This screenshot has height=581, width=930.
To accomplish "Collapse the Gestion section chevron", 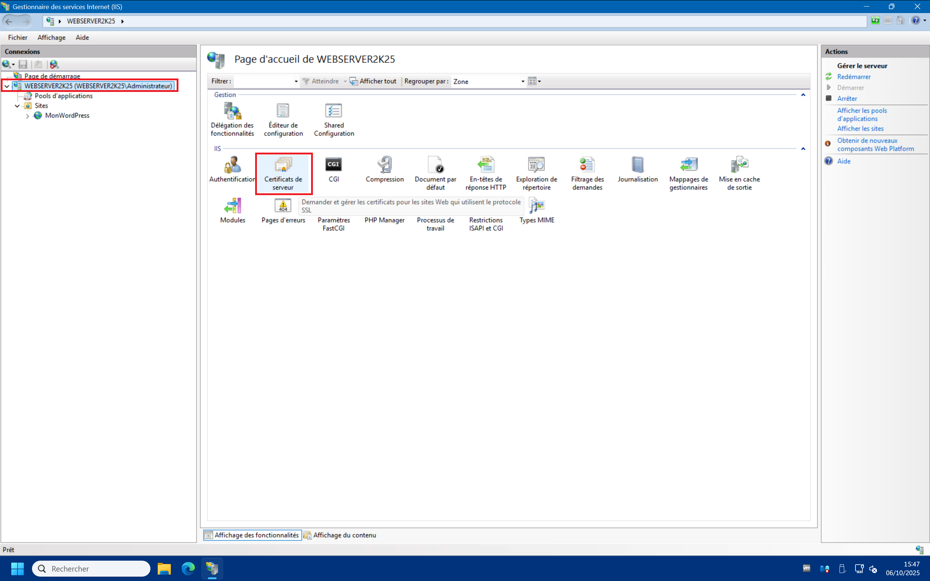I will point(803,95).
